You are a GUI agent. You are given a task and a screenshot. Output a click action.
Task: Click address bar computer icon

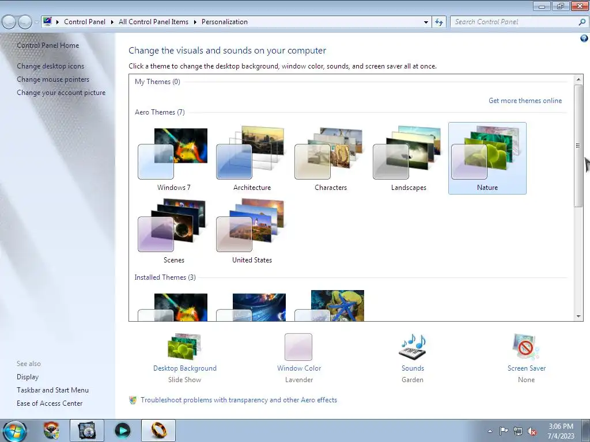pos(47,21)
